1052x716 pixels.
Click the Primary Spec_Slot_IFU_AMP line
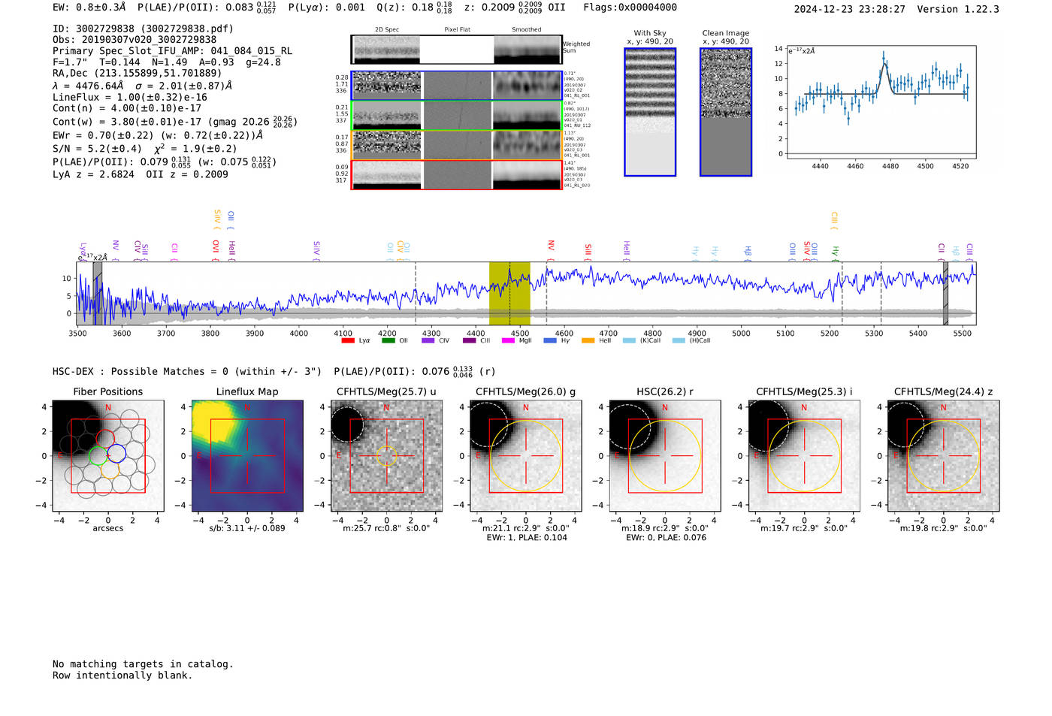(x=172, y=51)
